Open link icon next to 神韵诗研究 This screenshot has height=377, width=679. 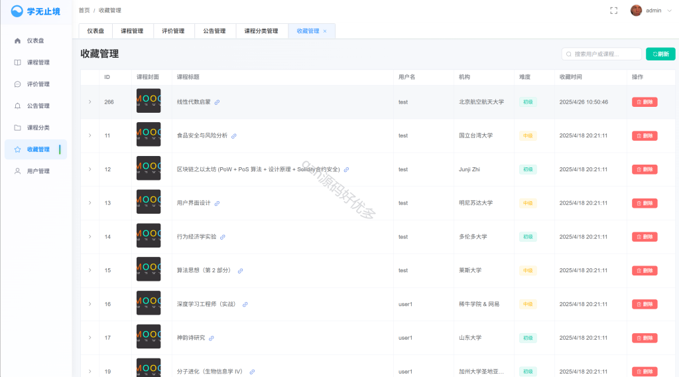pyautogui.click(x=212, y=338)
